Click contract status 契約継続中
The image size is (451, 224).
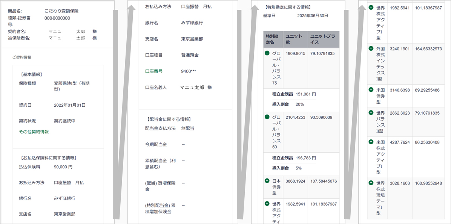point(65,121)
